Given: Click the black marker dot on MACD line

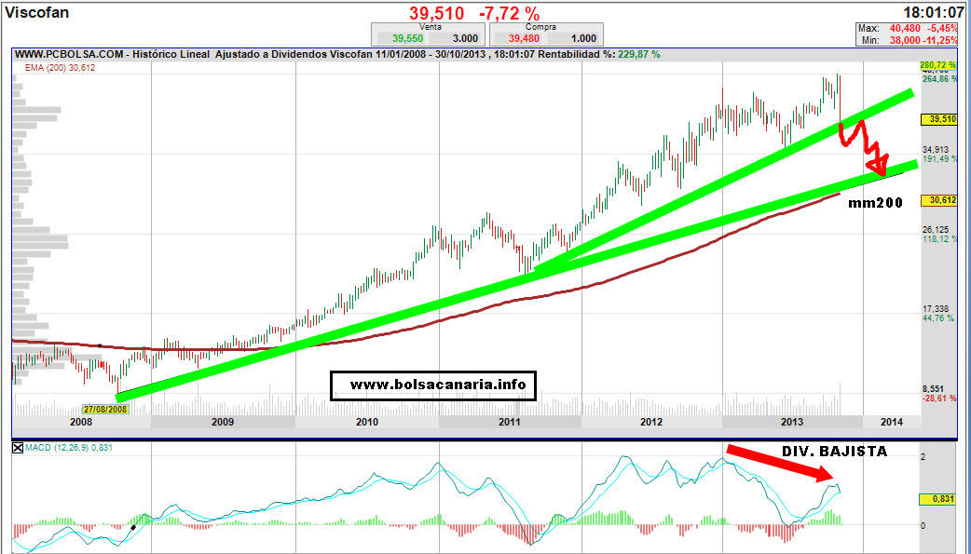Looking at the screenshot, I should 133,528.
